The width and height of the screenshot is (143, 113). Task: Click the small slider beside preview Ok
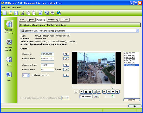pyautogui.click(x=110, y=97)
